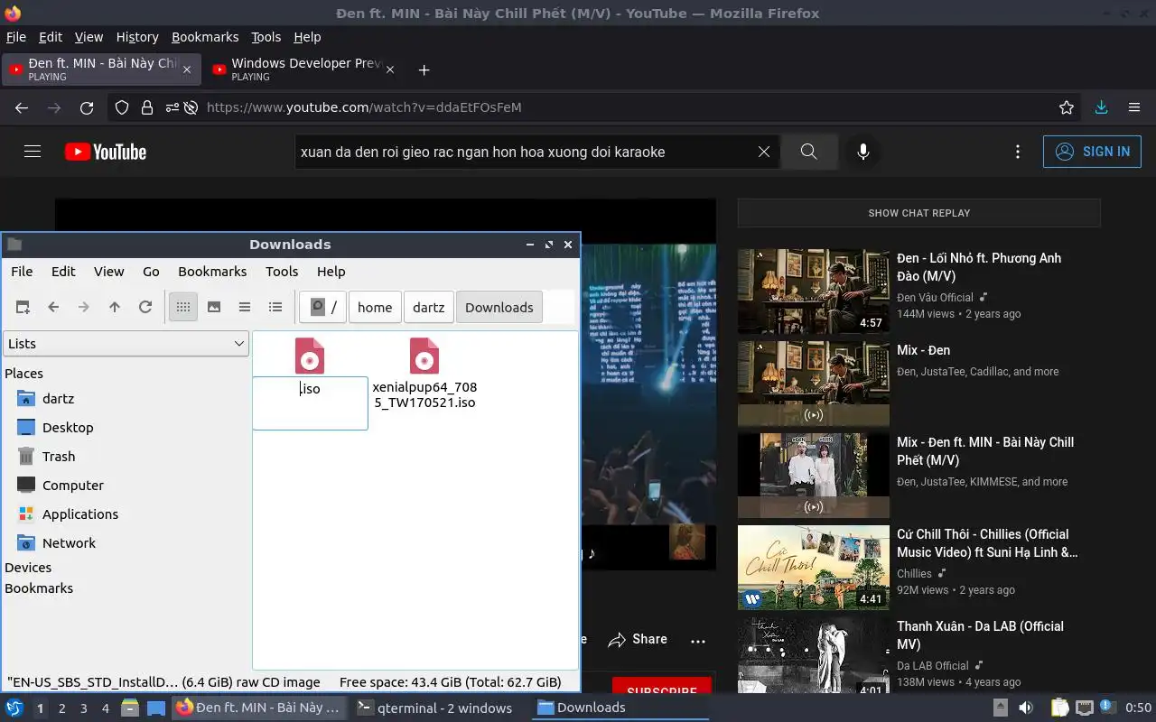Open file manager Tools menu
Viewport: 1156px width, 722px height.
(282, 272)
